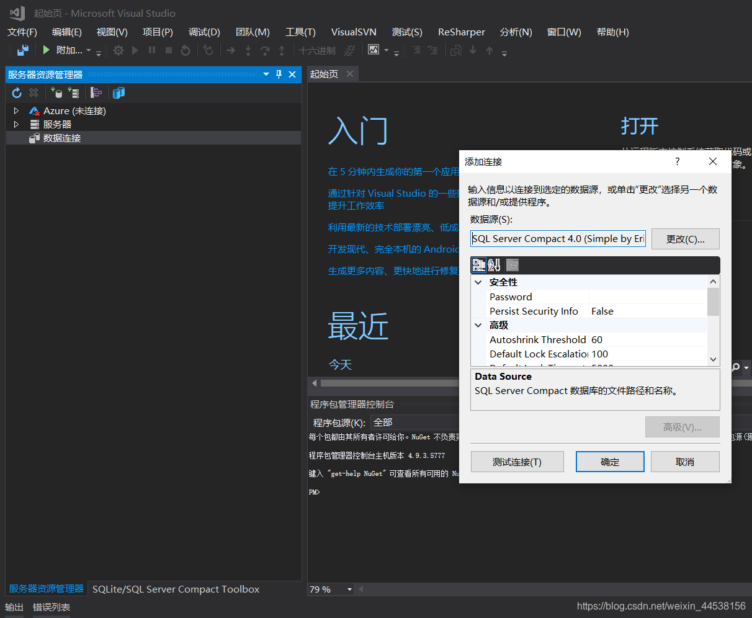Screen dimensions: 752x618
Task: Click the green Attach start arrow
Action: [x=46, y=50]
